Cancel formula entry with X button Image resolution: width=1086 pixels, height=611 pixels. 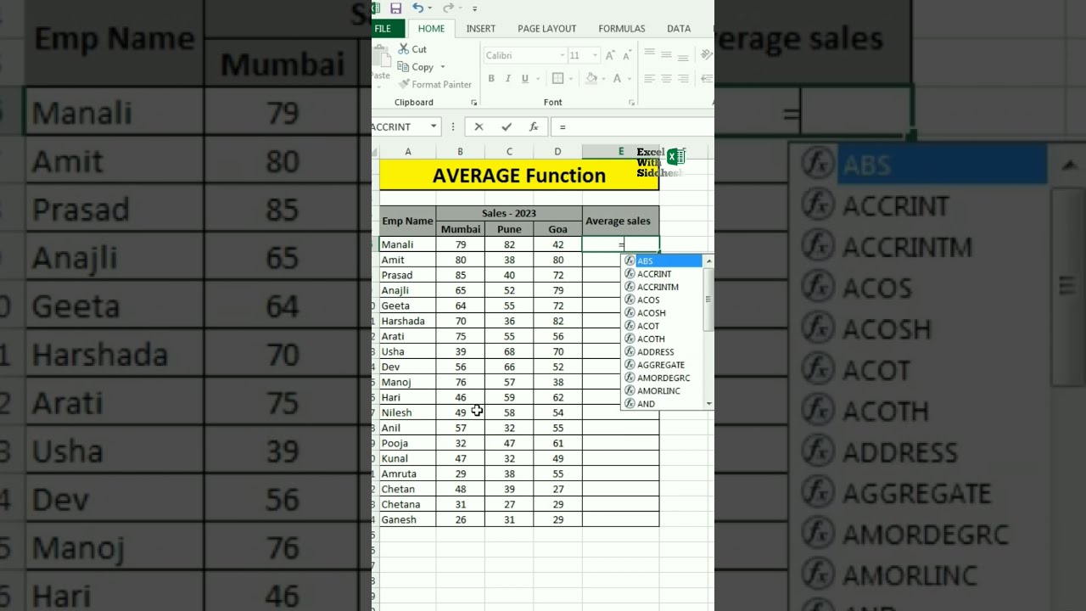click(479, 126)
